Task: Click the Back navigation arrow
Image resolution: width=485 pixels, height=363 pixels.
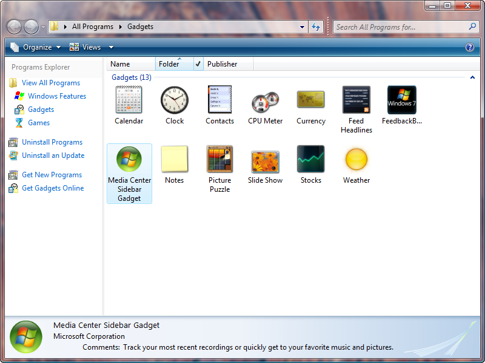Action: (x=14, y=27)
